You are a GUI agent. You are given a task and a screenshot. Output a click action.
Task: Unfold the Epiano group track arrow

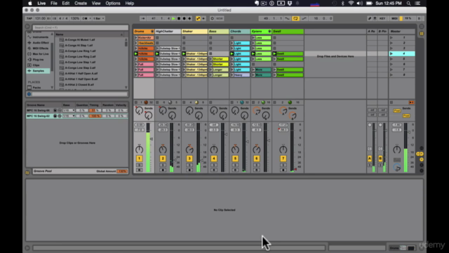(x=269, y=31)
